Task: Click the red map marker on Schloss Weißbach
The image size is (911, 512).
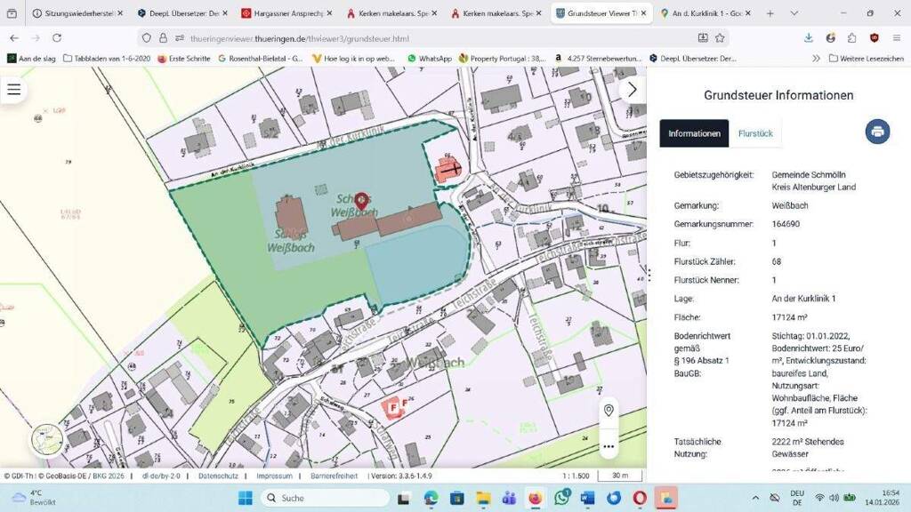Action: (361, 201)
